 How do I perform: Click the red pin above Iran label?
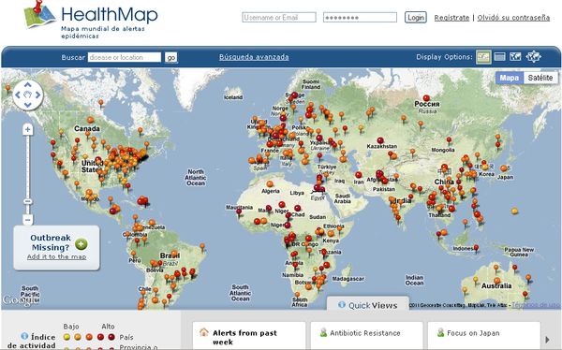pyautogui.click(x=359, y=175)
